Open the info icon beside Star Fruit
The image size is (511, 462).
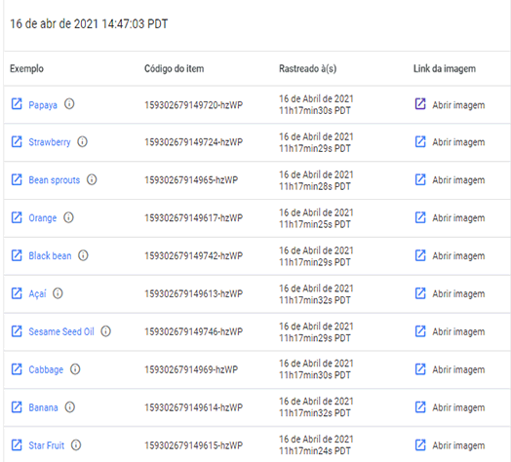click(76, 445)
